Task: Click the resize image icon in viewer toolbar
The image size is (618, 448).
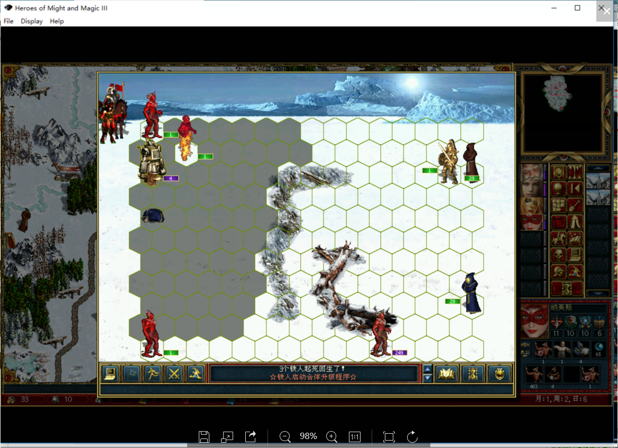Action: (227, 436)
